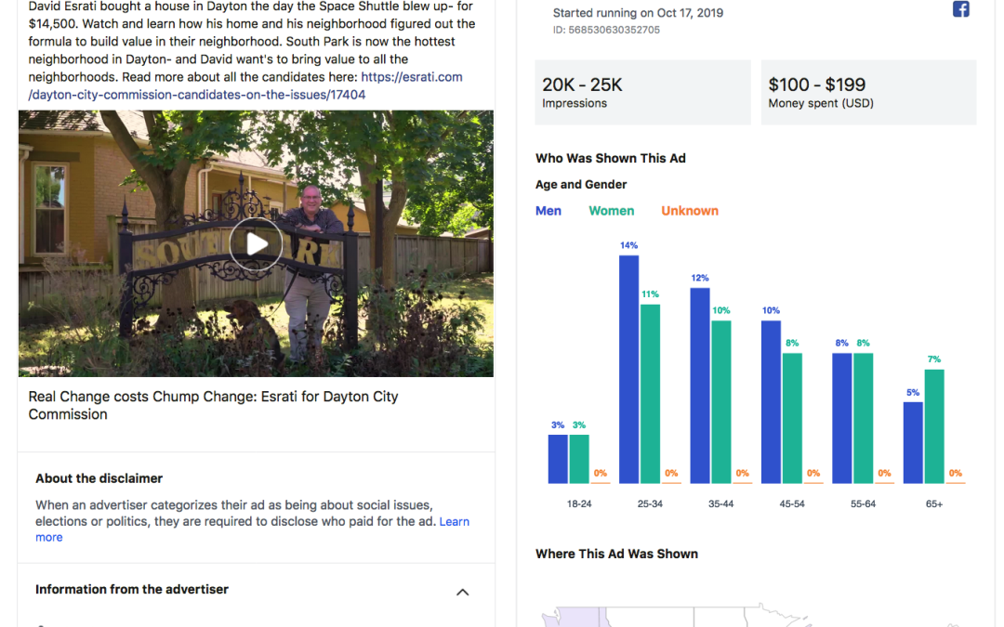Click the 3% men bar for 18-24
Image resolution: width=1004 pixels, height=627 pixels.
coord(558,458)
